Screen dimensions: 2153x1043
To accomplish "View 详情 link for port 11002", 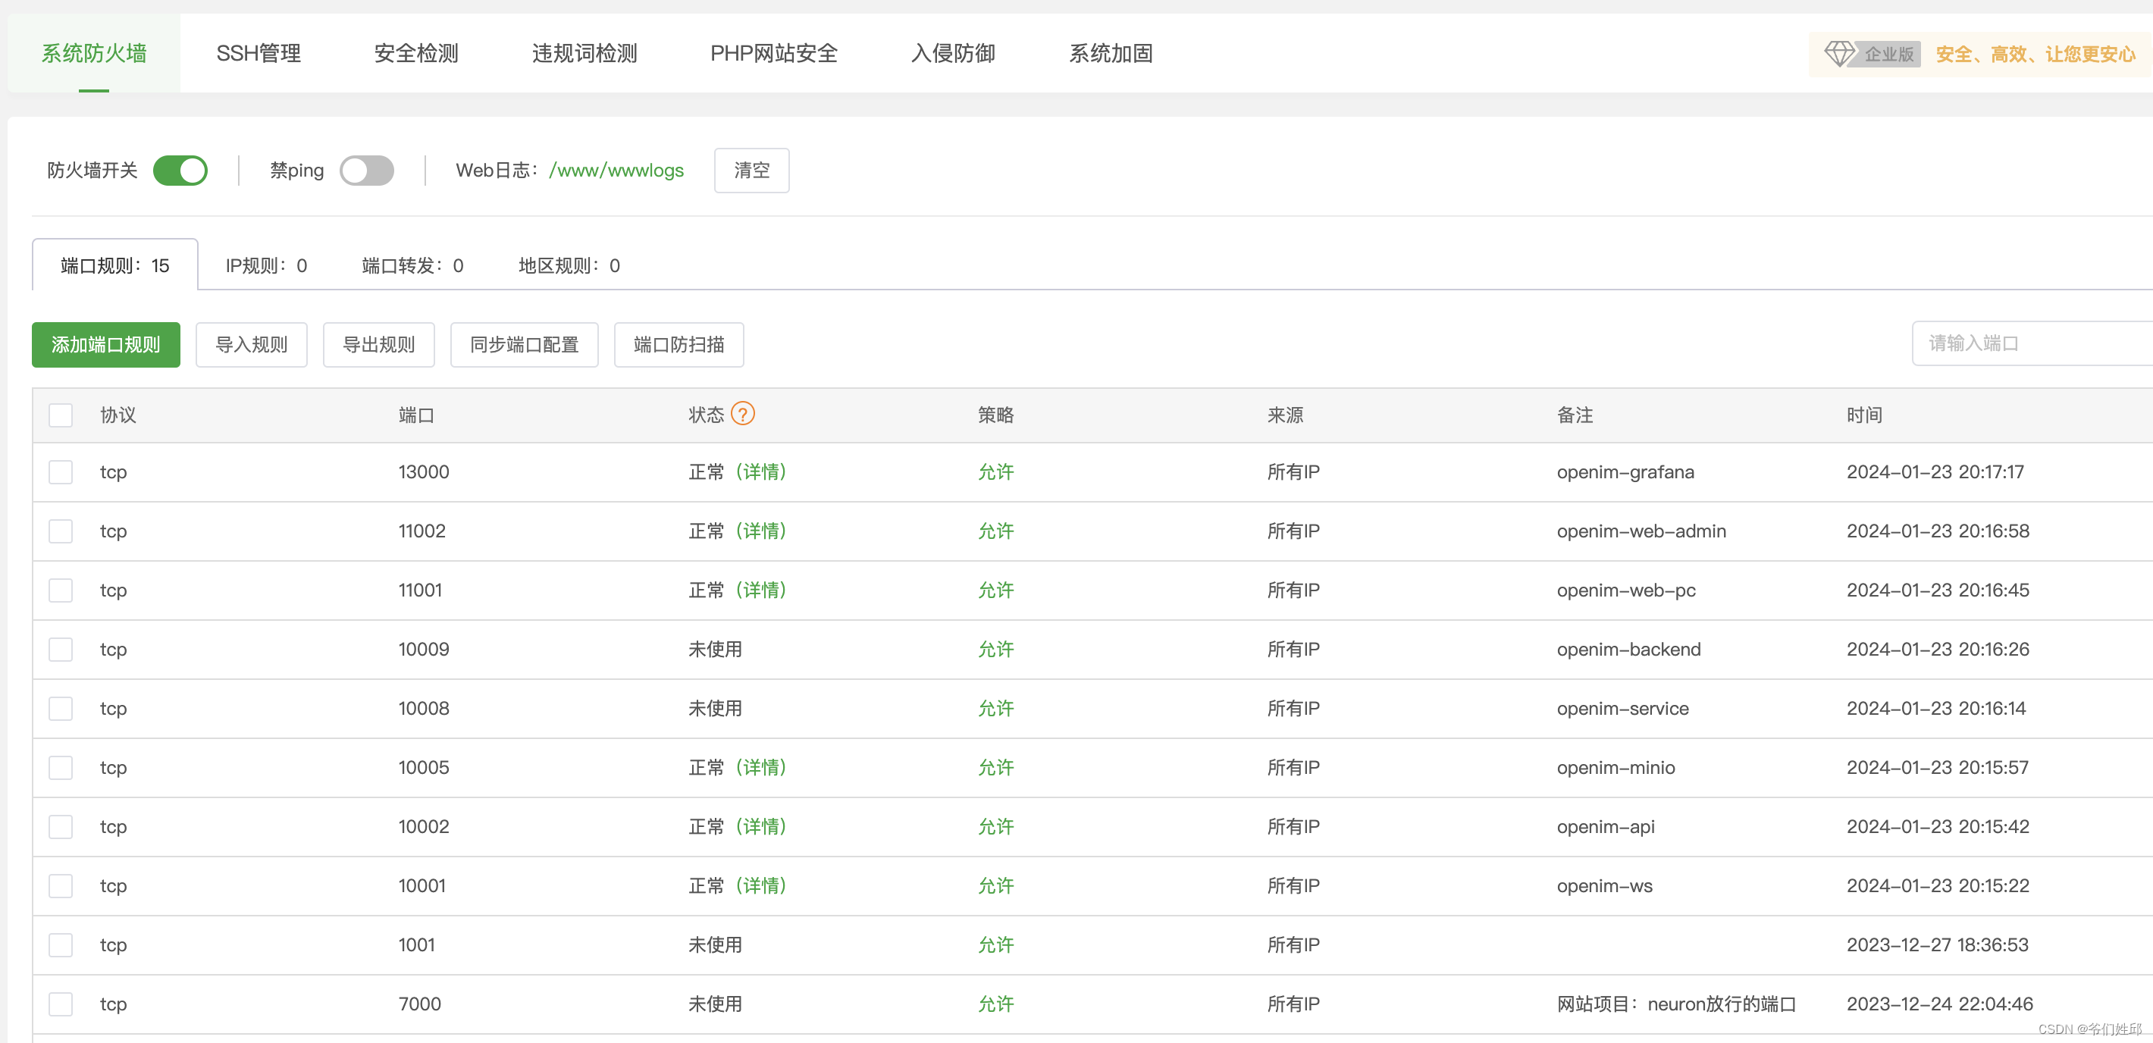I will point(760,531).
